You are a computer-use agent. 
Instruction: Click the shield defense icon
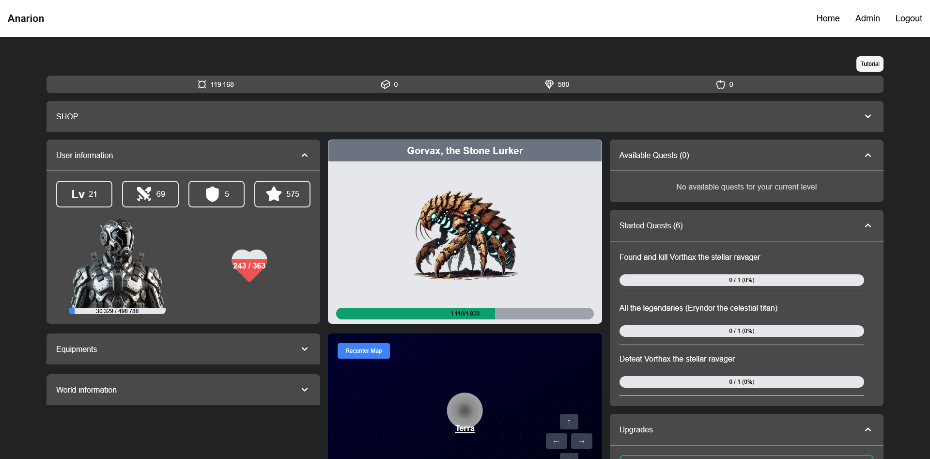pyautogui.click(x=212, y=194)
